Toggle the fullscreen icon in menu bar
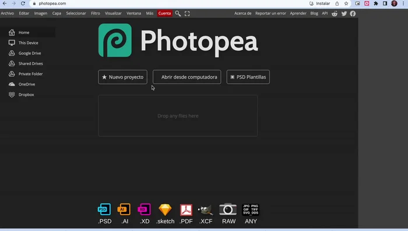The image size is (408, 231). [x=187, y=13]
